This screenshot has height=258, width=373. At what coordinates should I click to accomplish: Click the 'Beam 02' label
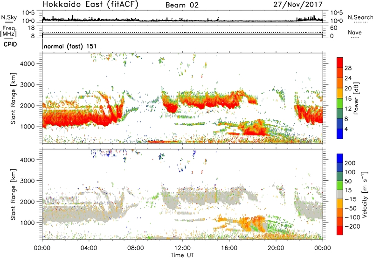(x=182, y=5)
